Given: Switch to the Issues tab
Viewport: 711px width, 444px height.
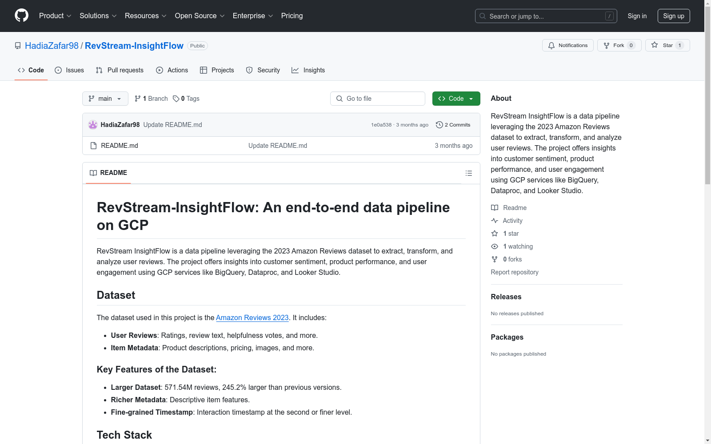Looking at the screenshot, I should click(x=69, y=70).
